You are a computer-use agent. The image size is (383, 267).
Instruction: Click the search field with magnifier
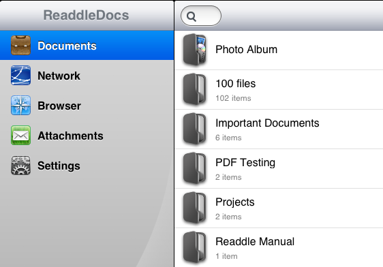201,16
